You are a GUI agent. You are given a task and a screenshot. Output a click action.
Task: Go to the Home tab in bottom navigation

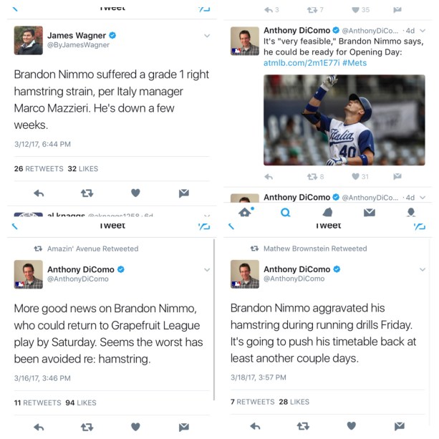245,213
